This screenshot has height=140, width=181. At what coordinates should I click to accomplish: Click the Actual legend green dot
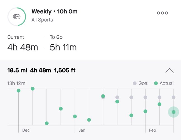click(156, 83)
